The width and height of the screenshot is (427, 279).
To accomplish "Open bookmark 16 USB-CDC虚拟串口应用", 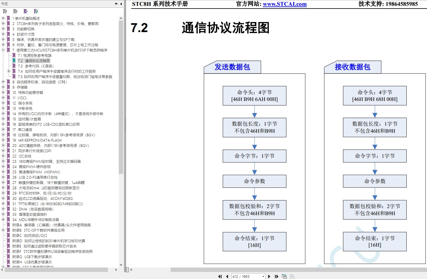I will click(x=46, y=124).
